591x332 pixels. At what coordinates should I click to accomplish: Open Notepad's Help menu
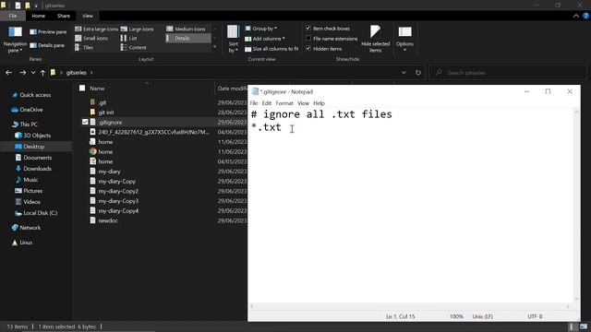pos(319,103)
